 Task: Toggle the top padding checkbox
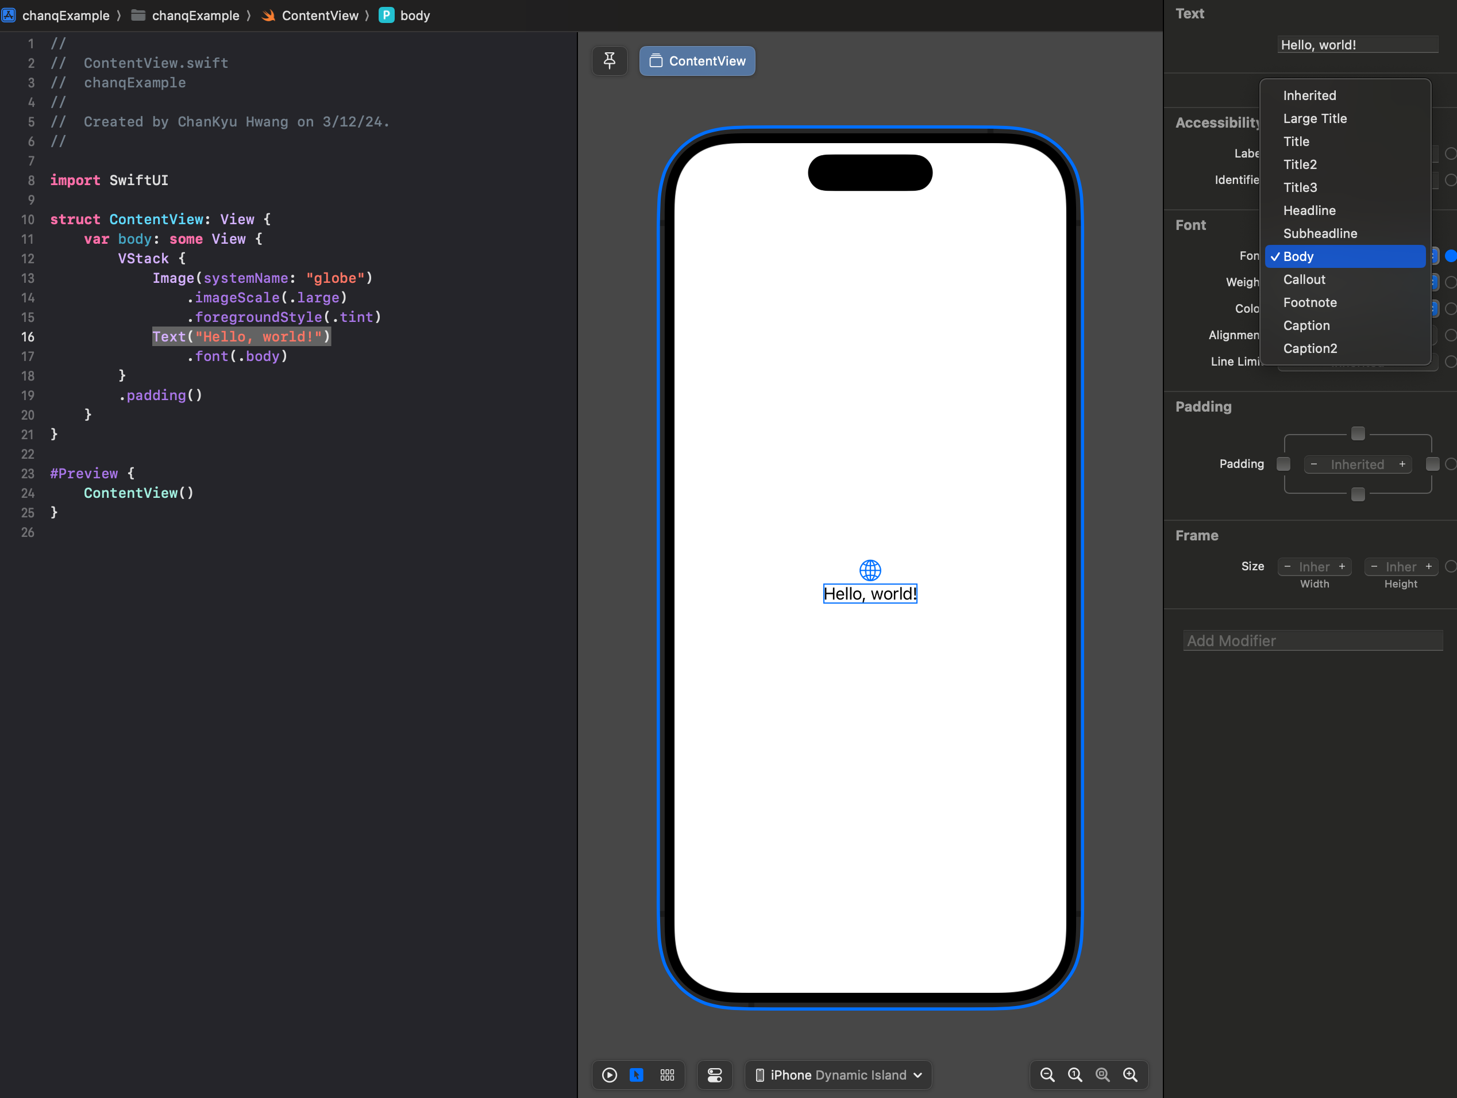click(x=1358, y=433)
